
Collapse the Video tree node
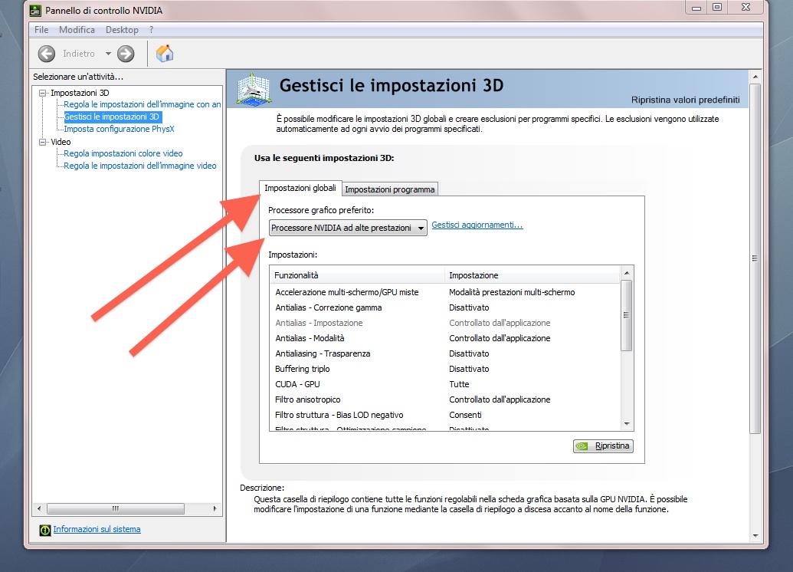coord(42,143)
